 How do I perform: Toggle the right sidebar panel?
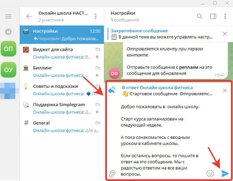213,16
